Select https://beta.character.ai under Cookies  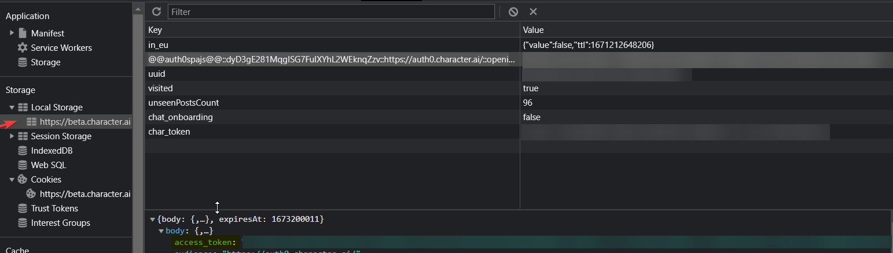85,194
